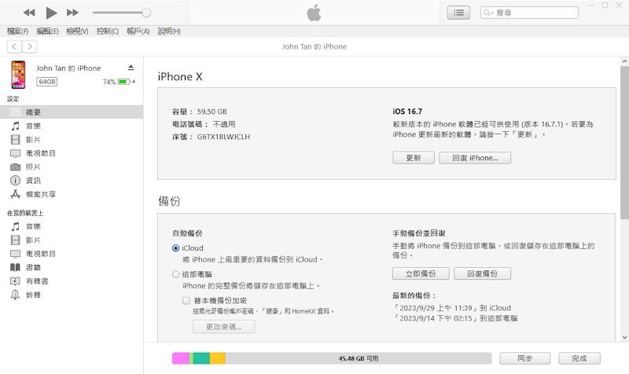Click the 同步 sync button
Viewport: 629px width, 374px height.
coord(524,358)
